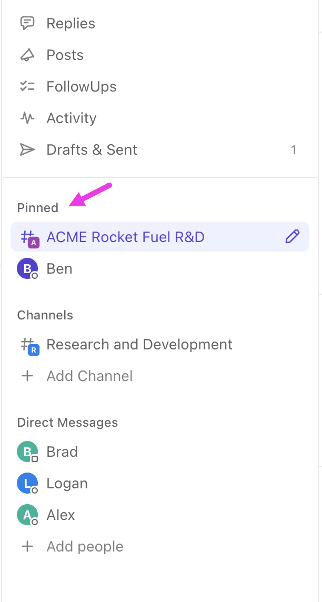This screenshot has width=322, height=602.
Task: Open the FollowUps list
Action: 81,86
